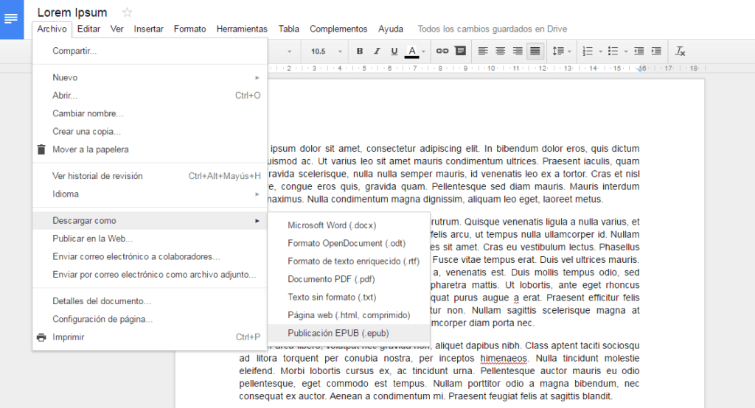Download as Formato de texto enriquecido (.rtf)

click(x=349, y=261)
